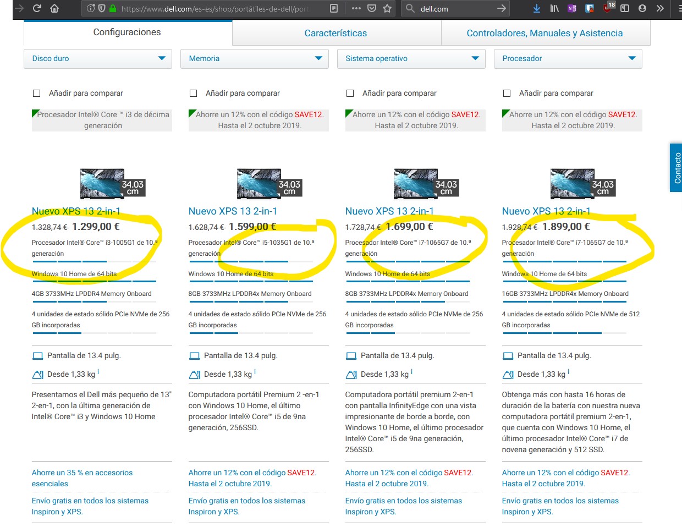Click Envío gratis link under 1.899,00 € model
The height and width of the screenshot is (527, 682).
(560, 506)
